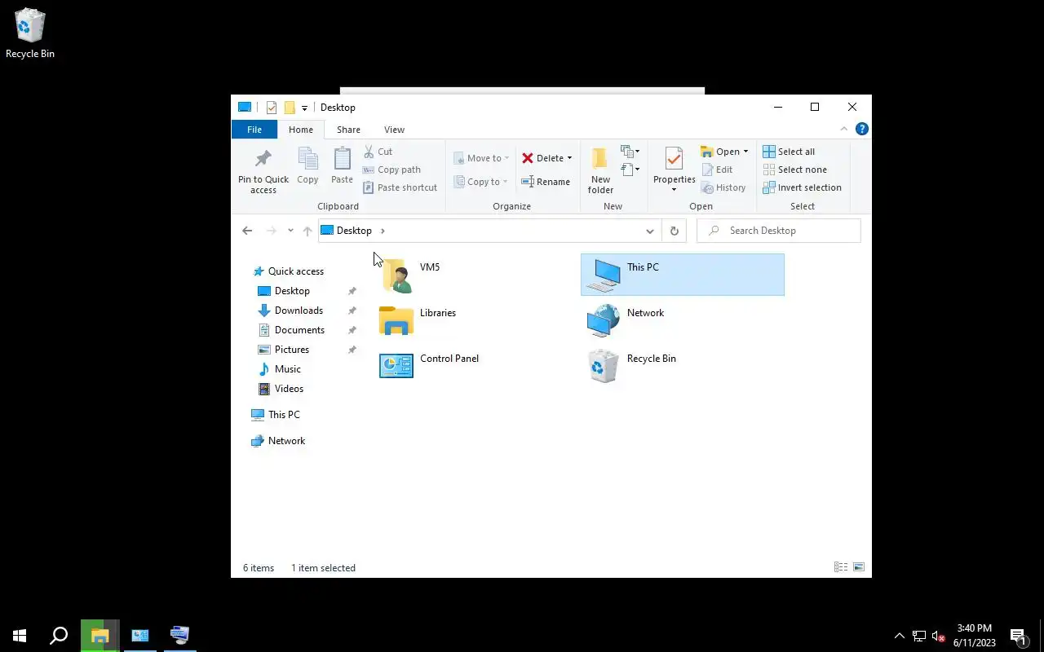Screen dimensions: 1044x652
Task: Click Paste shortcut command
Action: click(x=400, y=187)
